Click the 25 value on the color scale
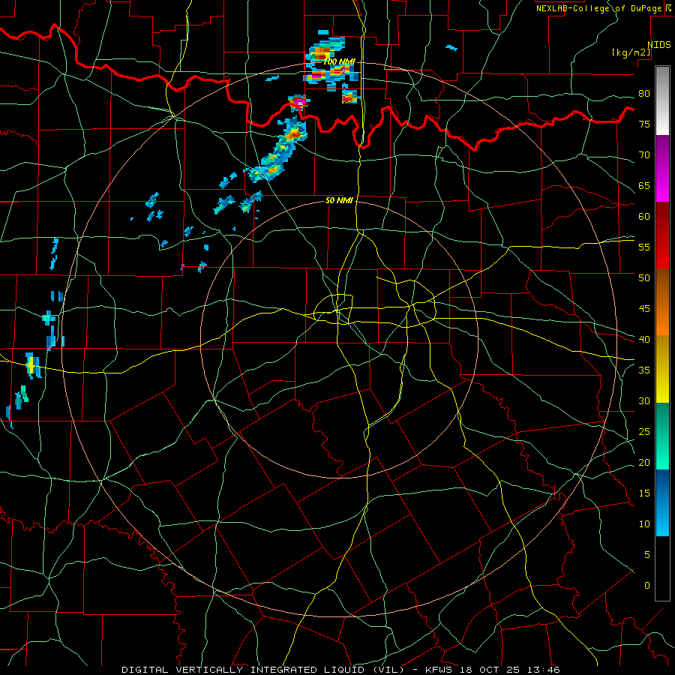Viewport: 675px width, 675px height. [x=644, y=431]
